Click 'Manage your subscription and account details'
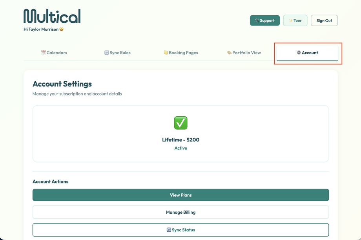The width and height of the screenshot is (361, 240). pyautogui.click(x=77, y=94)
